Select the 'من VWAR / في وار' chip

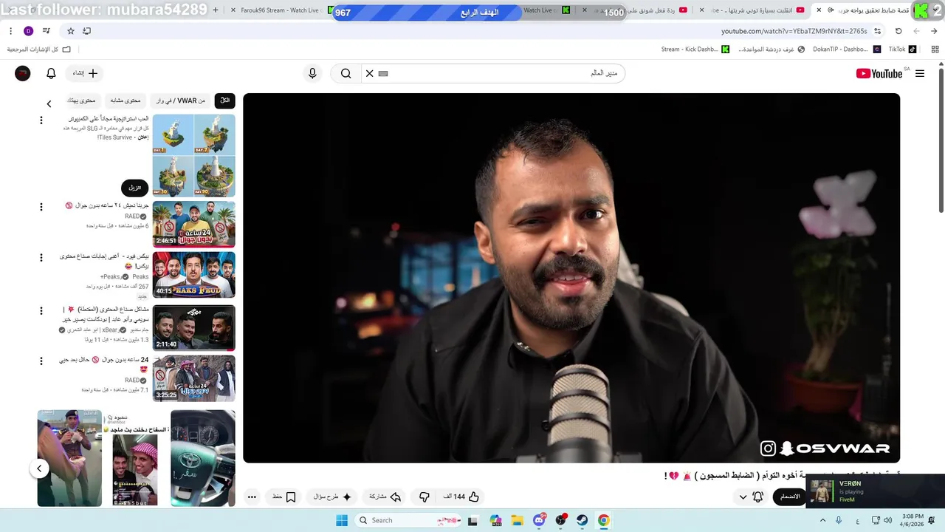[180, 100]
